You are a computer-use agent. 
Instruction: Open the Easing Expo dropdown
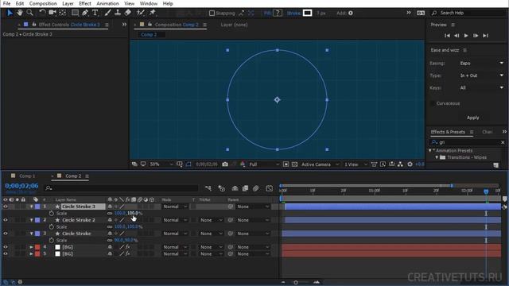coord(481,64)
